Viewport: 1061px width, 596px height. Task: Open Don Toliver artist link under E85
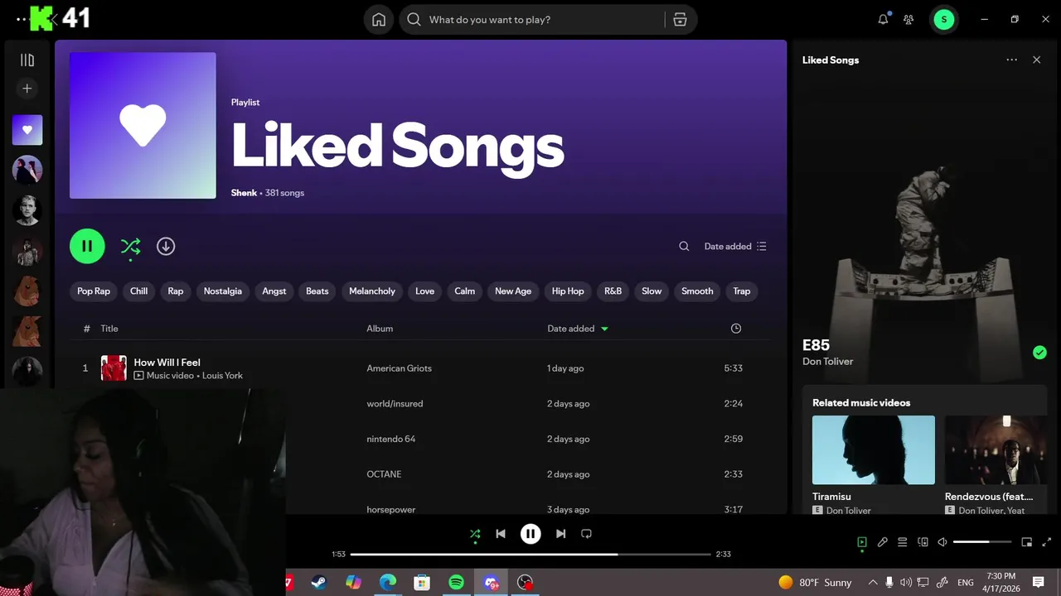[x=827, y=362]
